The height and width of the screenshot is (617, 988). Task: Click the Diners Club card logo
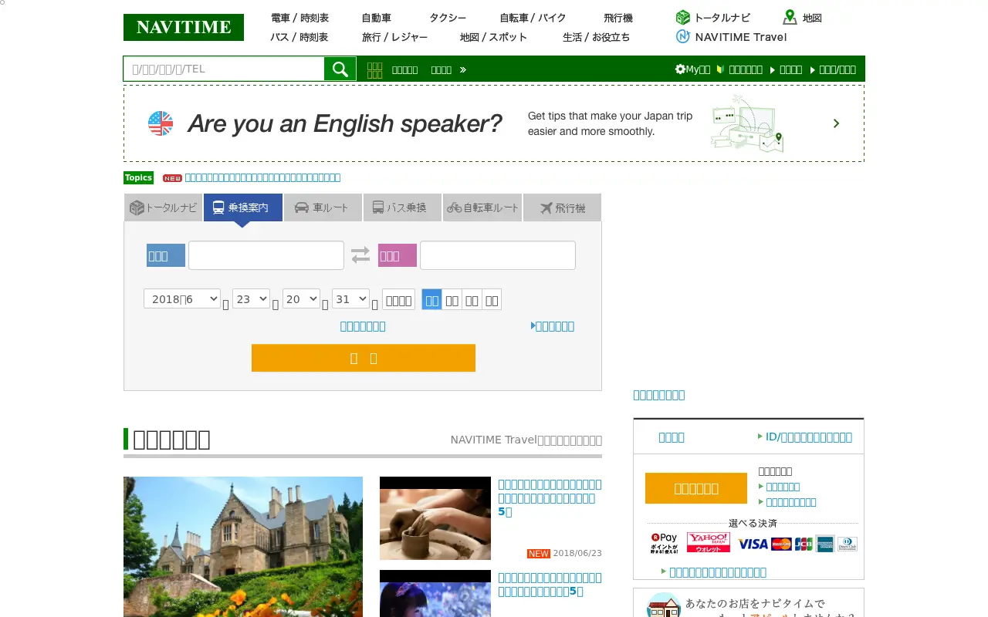tap(848, 544)
